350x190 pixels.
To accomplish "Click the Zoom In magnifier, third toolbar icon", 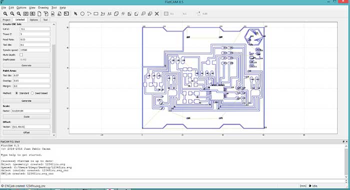I will pyautogui.click(x=19, y=13).
